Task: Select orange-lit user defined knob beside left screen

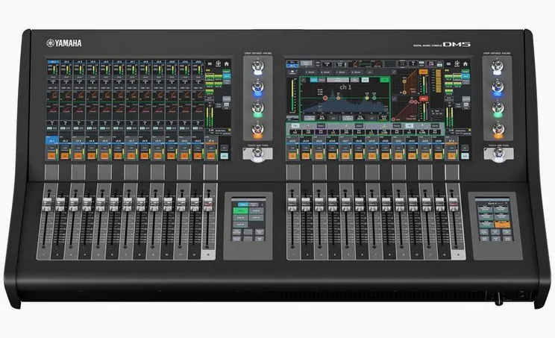Action: coord(257,130)
